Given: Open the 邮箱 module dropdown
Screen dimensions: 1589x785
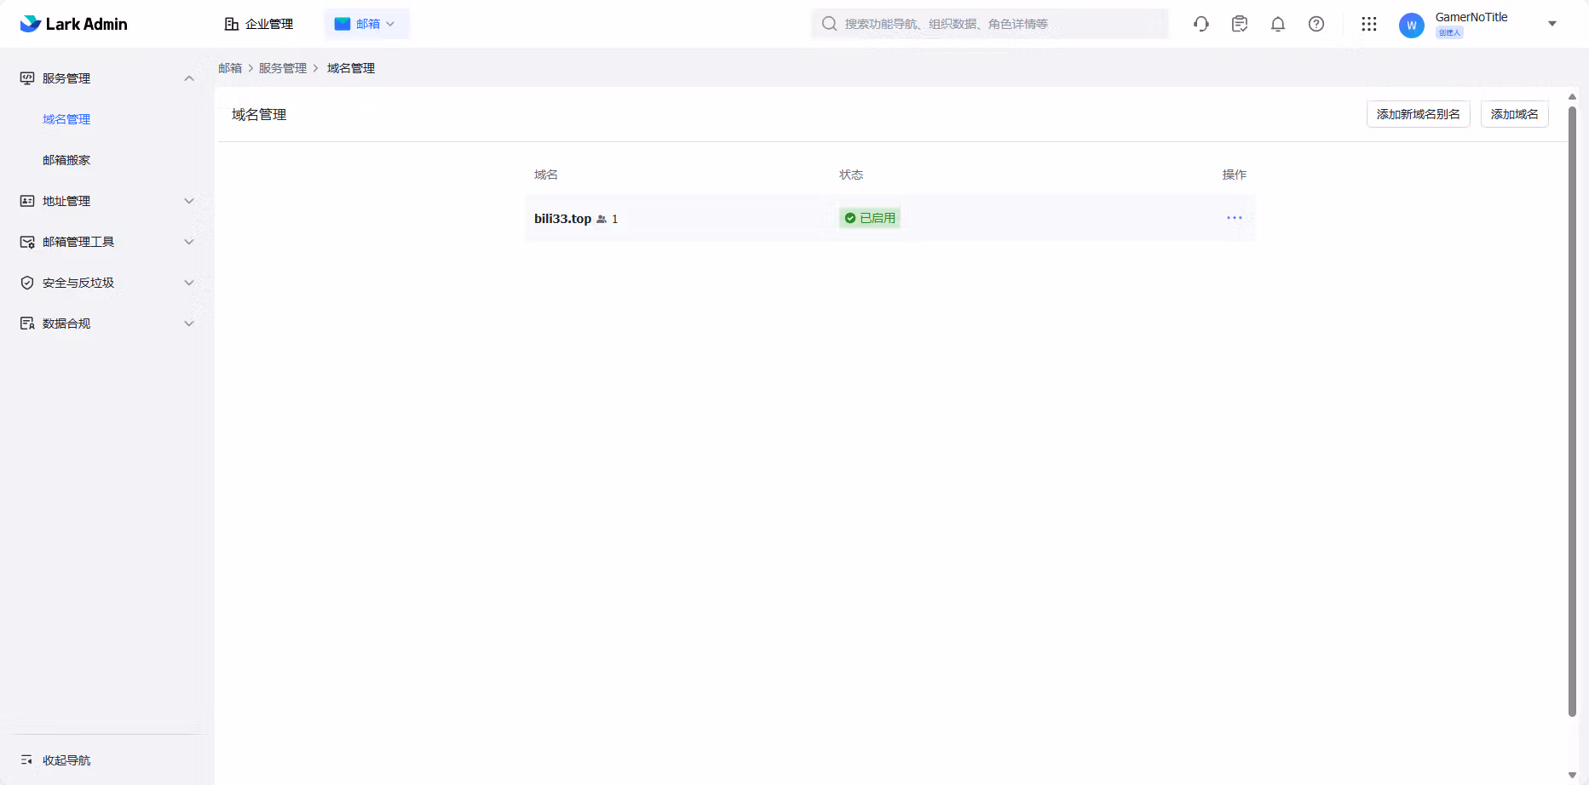Looking at the screenshot, I should point(366,24).
